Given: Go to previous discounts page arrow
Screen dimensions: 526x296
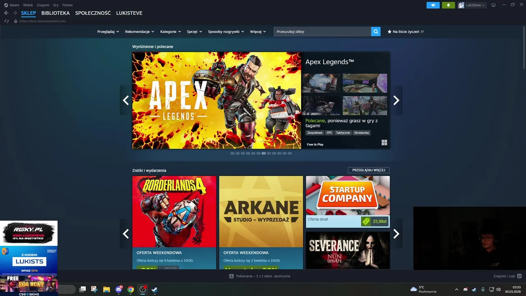Looking at the screenshot, I should (x=126, y=234).
